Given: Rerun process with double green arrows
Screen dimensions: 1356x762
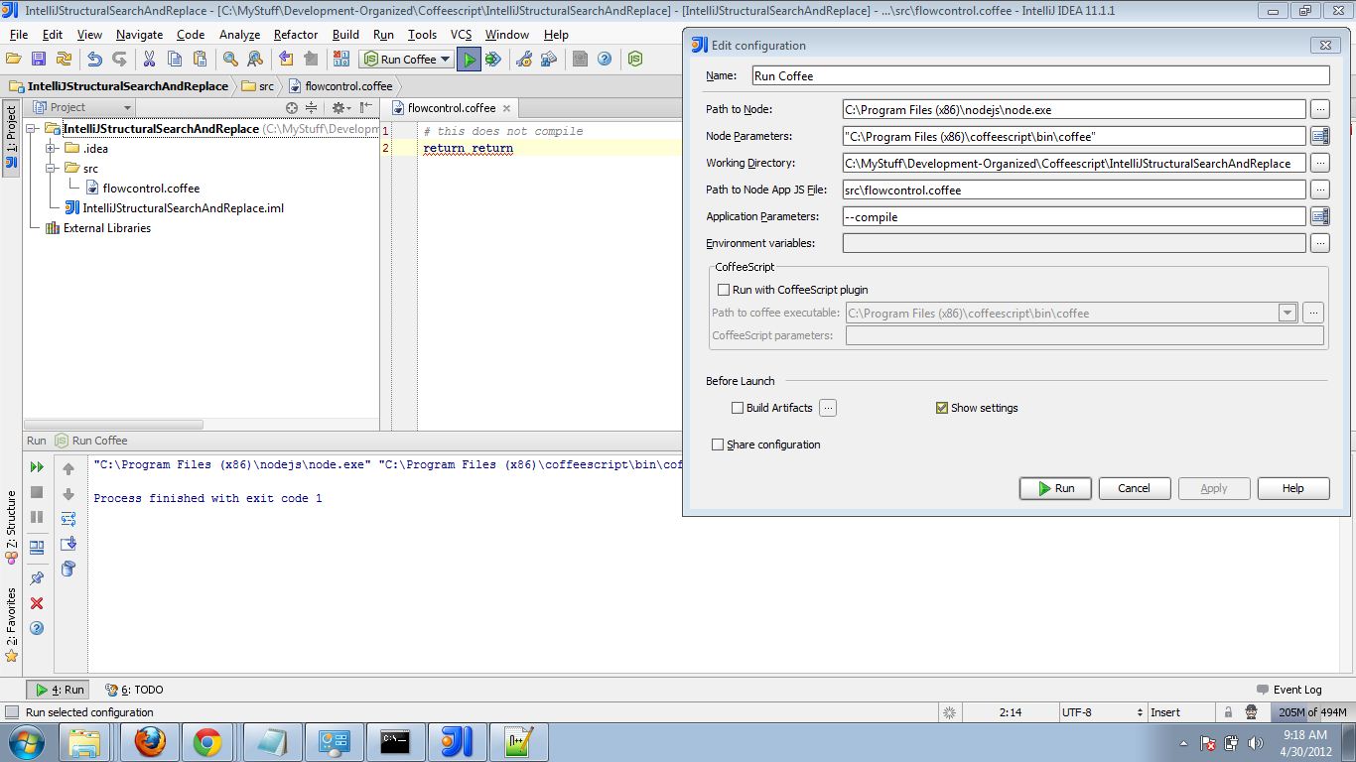Looking at the screenshot, I should pyautogui.click(x=37, y=467).
